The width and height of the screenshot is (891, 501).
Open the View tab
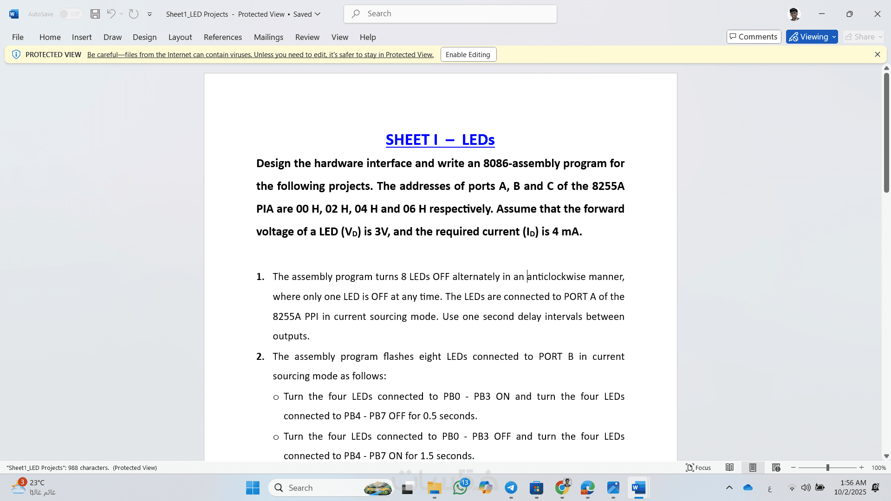click(x=340, y=37)
